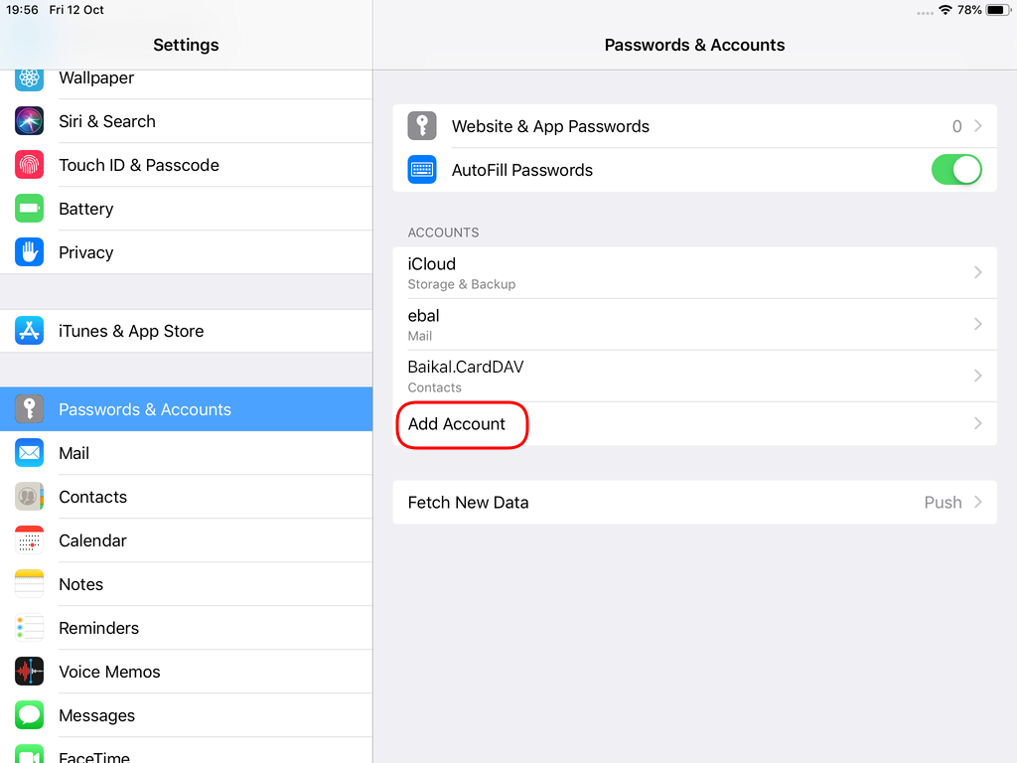Open Battery via its green battery icon

(x=29, y=209)
